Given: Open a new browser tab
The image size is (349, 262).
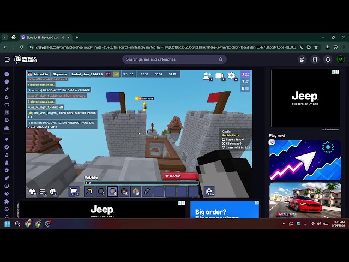Looking at the screenshot, I should coord(77,38).
